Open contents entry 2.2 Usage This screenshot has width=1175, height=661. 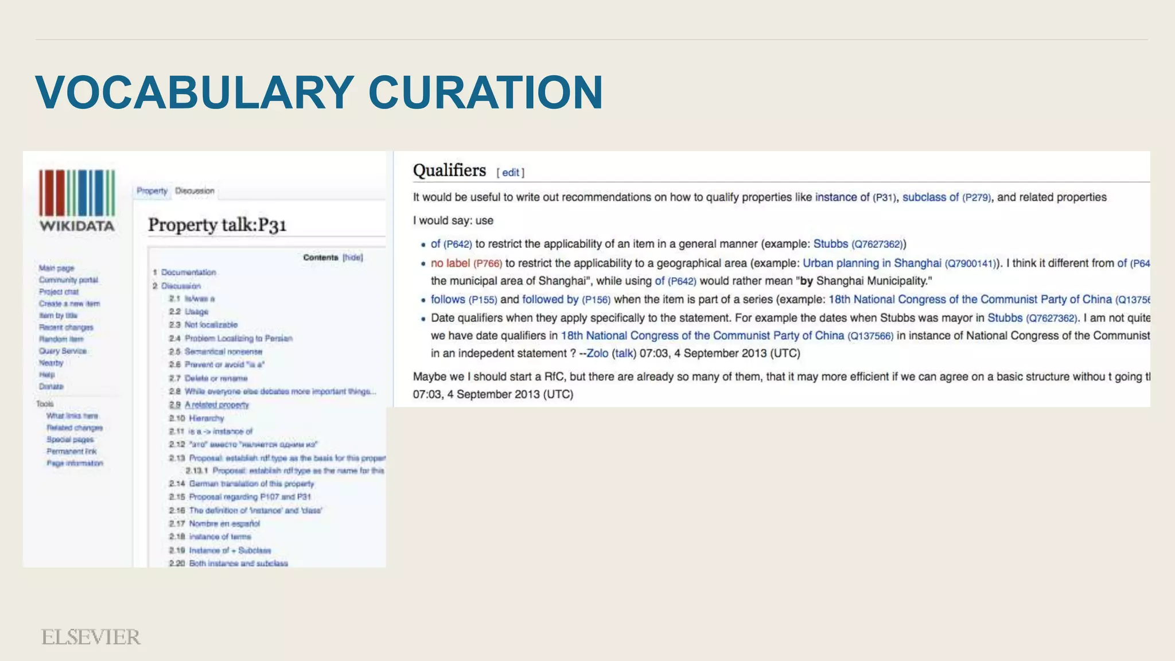coord(189,312)
